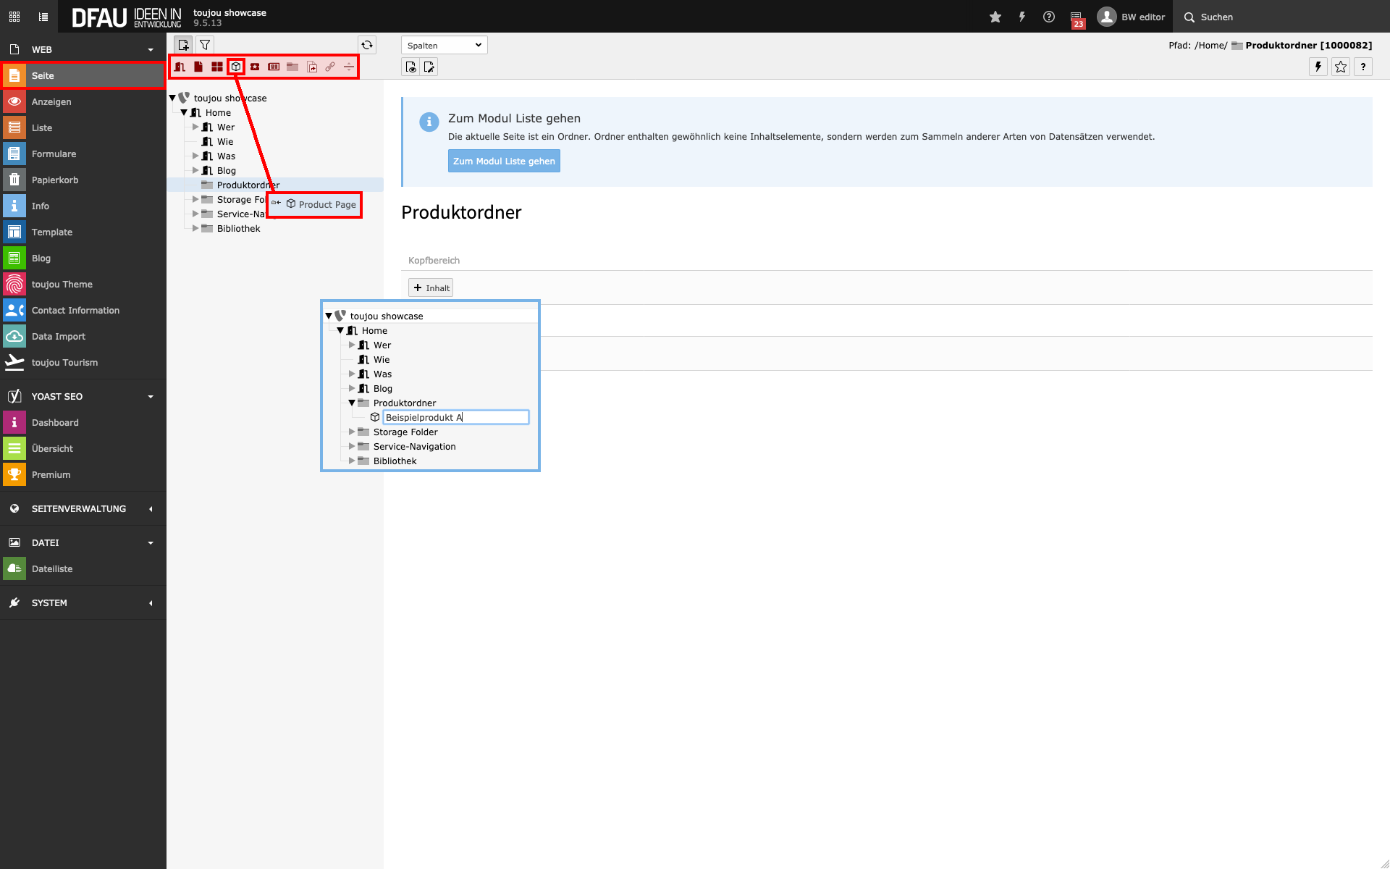Screen dimensions: 1390x869
Task: Collapse the WEB module group
Action: click(151, 50)
